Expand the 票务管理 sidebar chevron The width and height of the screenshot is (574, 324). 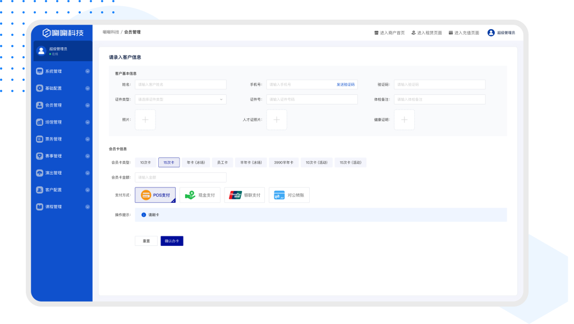pyautogui.click(x=88, y=139)
